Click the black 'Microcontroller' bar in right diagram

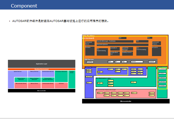[126, 101]
